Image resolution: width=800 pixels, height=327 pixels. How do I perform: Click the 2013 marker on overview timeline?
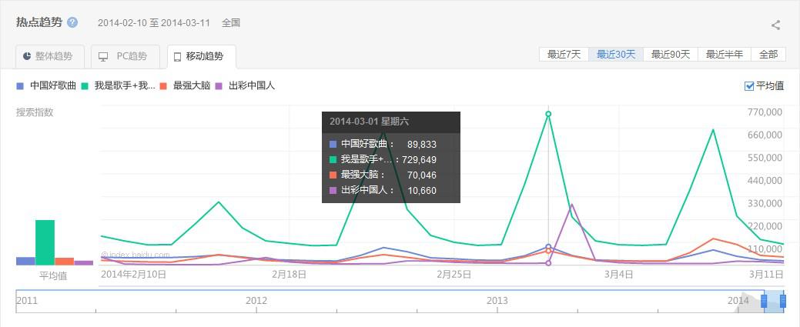tap(497, 301)
